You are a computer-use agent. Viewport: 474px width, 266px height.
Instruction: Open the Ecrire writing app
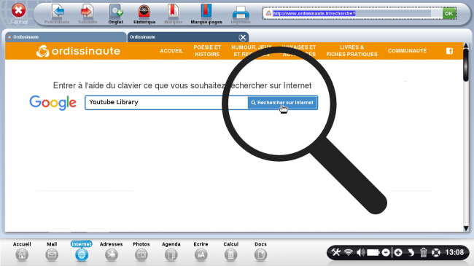coord(201,251)
